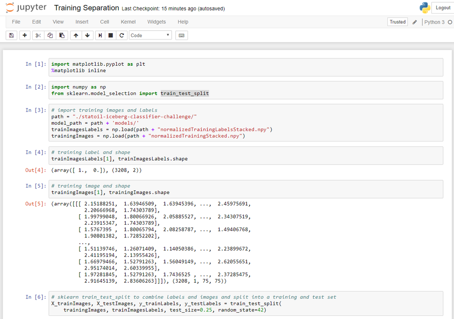Open the Cell menu
Screen dimensions: 454x319
104,22
